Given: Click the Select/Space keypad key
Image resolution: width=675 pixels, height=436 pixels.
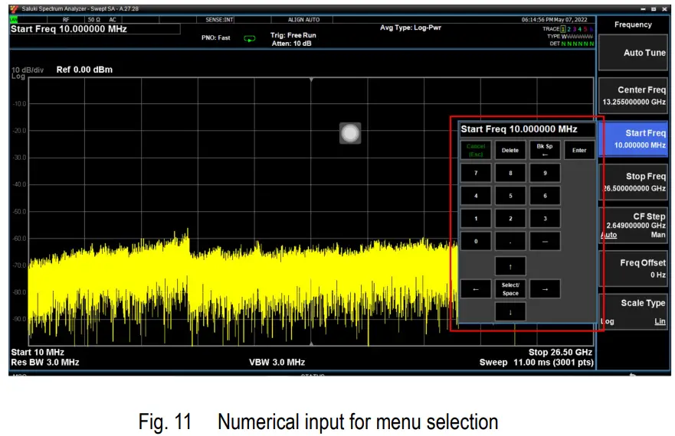Looking at the screenshot, I should (x=510, y=289).
